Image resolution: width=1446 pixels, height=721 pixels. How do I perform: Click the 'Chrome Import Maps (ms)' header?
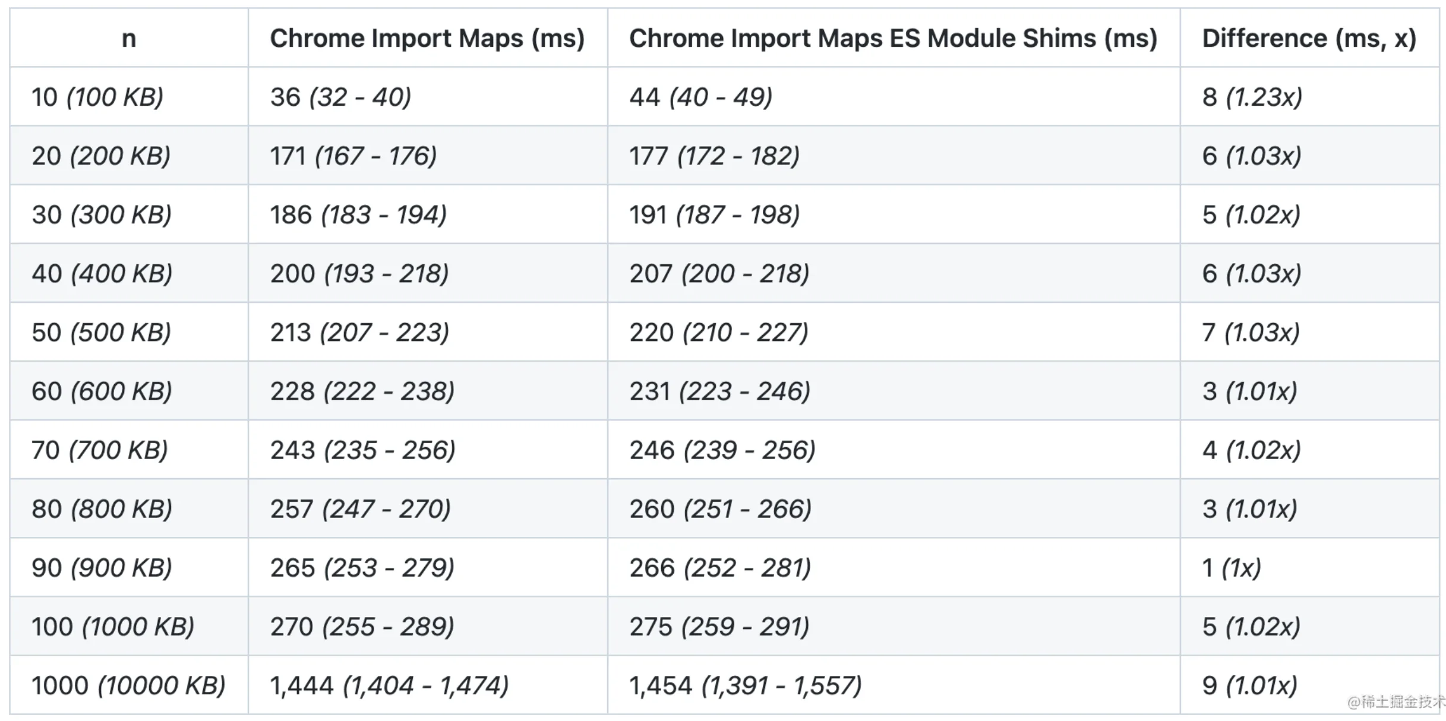(428, 38)
